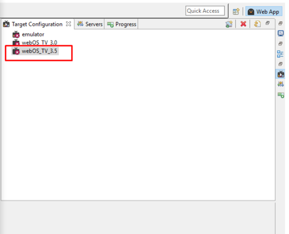This screenshot has height=234, width=289.
Task: Switch to the Servers tab
Action: [x=90, y=24]
